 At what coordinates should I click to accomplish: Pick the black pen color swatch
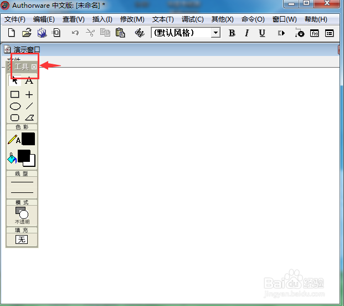pos(28,139)
